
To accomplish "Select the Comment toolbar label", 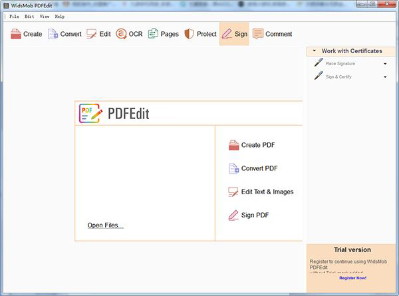I will click(279, 34).
